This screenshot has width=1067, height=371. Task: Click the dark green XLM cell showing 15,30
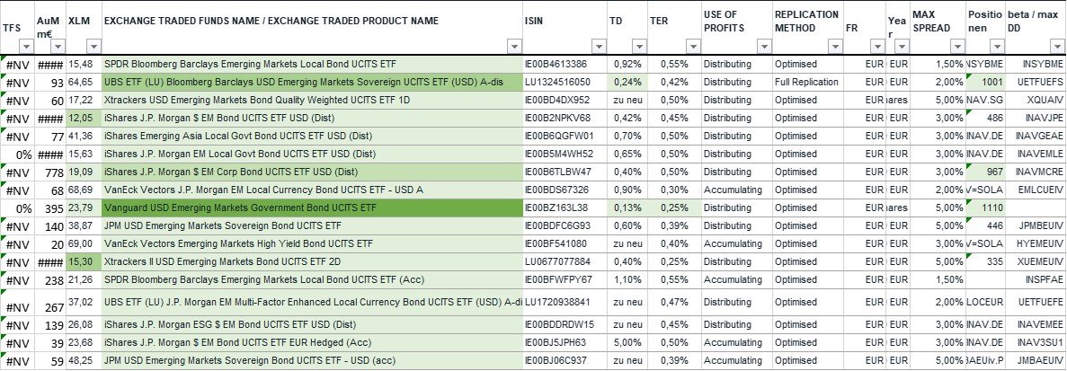(x=80, y=261)
